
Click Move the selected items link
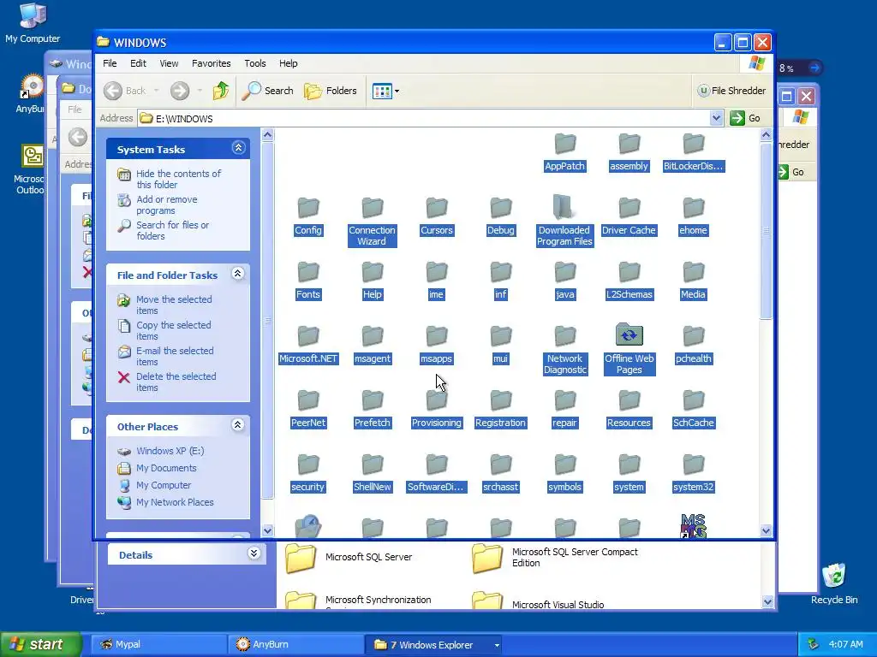coord(174,305)
